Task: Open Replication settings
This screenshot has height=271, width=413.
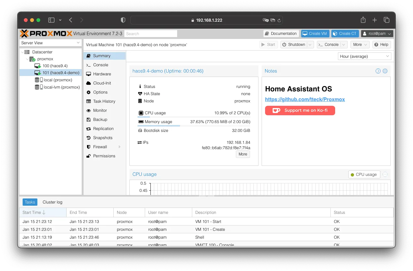Action: click(104, 129)
